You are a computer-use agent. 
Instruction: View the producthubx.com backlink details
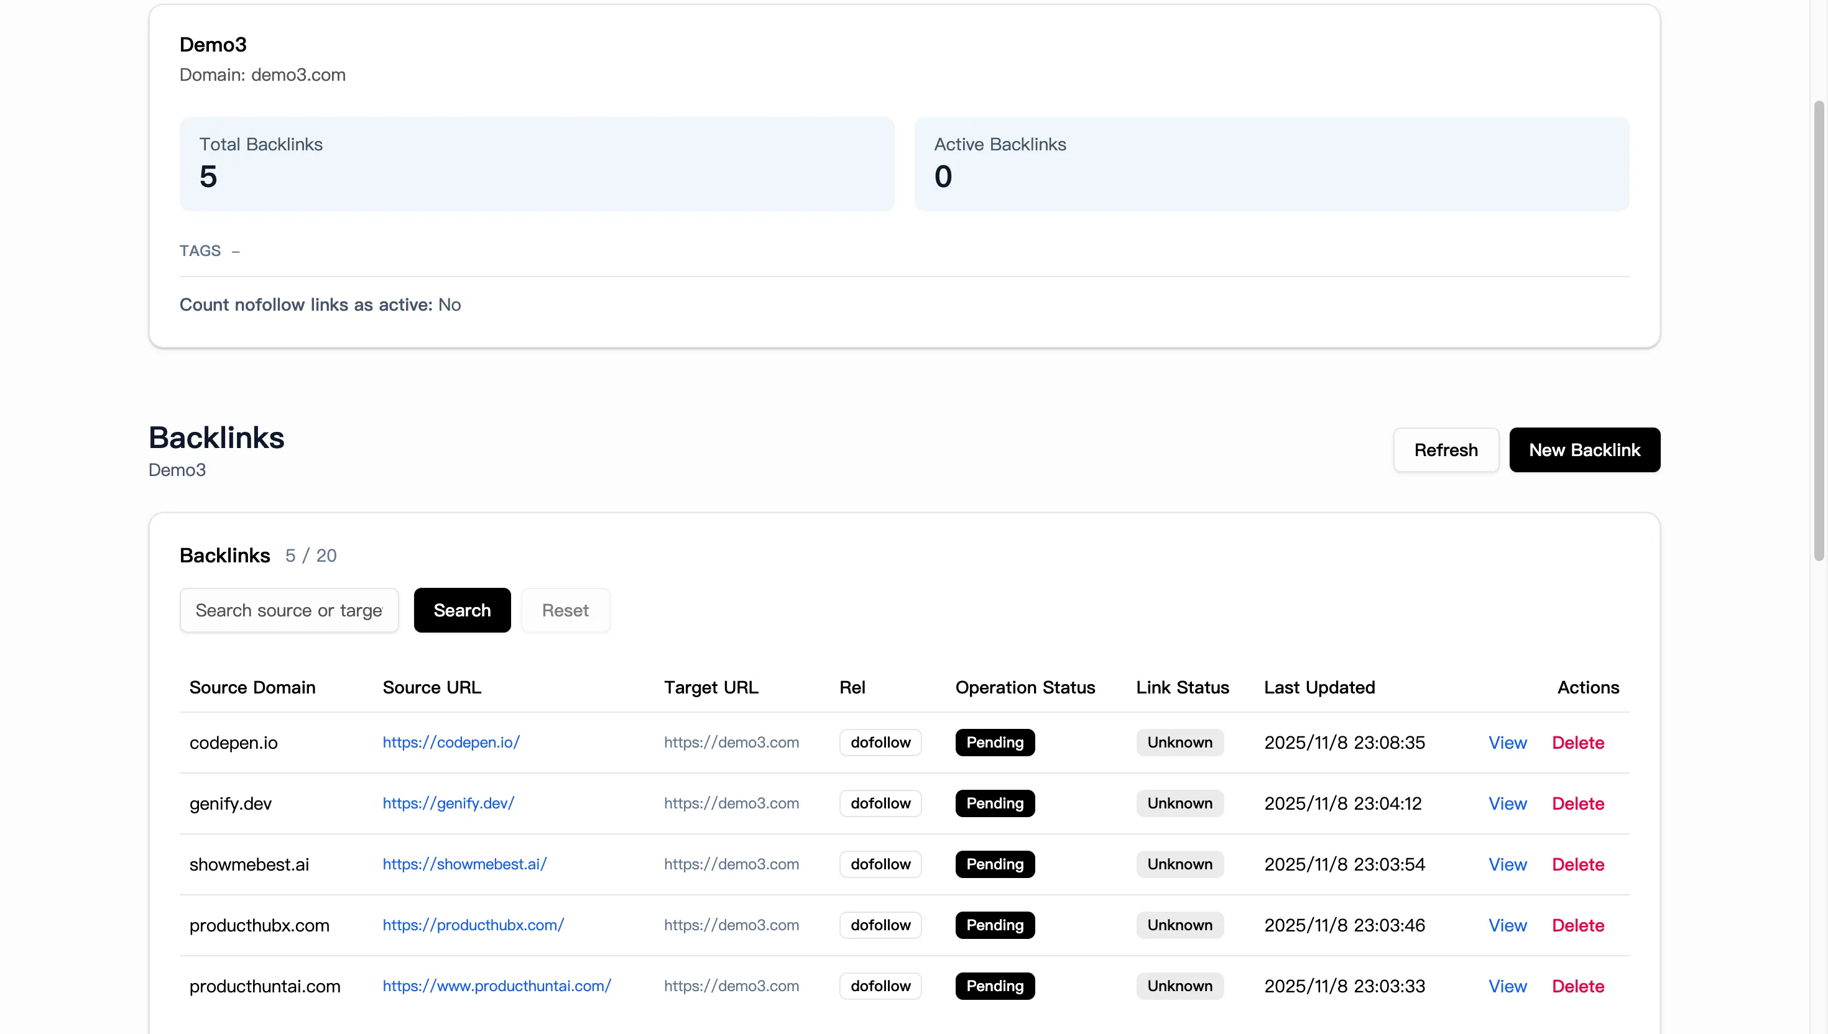pos(1508,925)
